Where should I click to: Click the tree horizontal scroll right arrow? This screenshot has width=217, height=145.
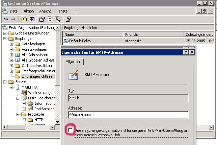point(52,127)
